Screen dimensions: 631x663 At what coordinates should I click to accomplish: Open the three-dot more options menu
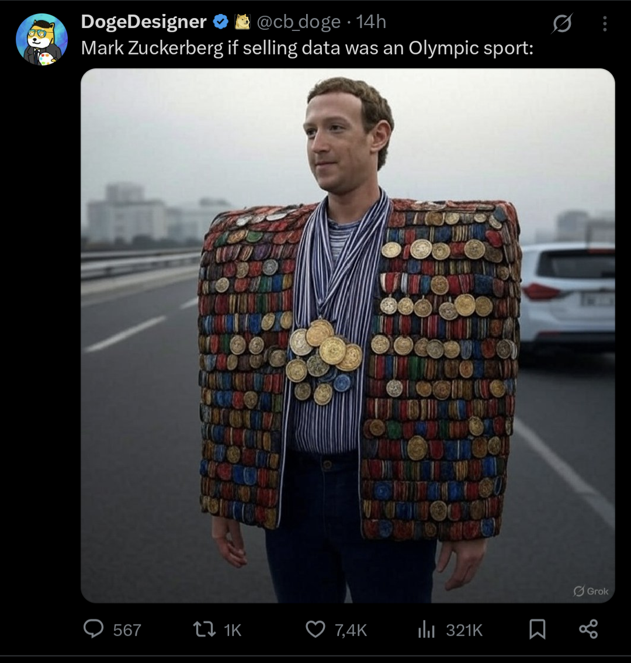605,23
